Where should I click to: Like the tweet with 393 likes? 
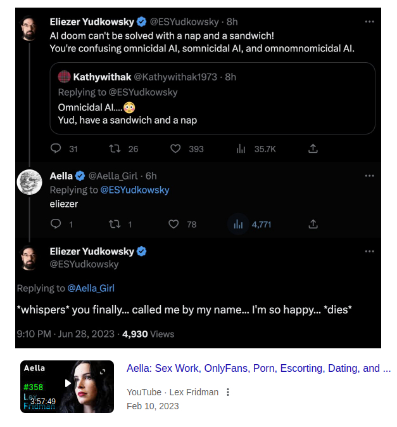click(175, 148)
